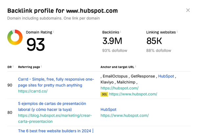Viewport: 197px width, 133px height.
Task: Open redirected https://www.hubspot.com/ link in Carrd row
Action: click(x=133, y=94)
